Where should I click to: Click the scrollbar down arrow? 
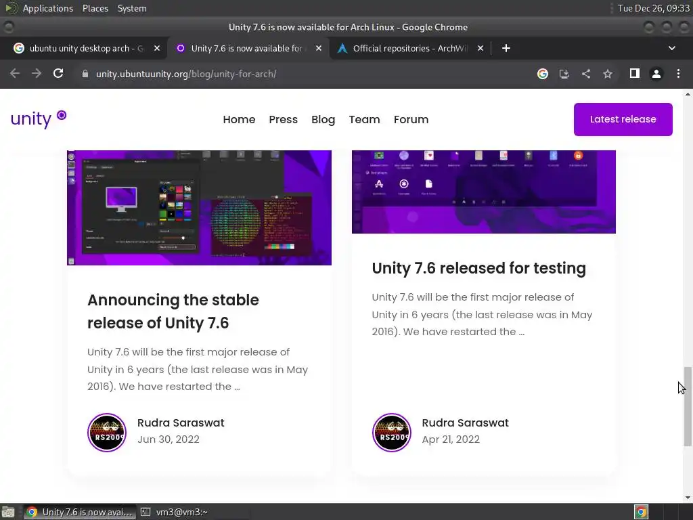point(688,498)
